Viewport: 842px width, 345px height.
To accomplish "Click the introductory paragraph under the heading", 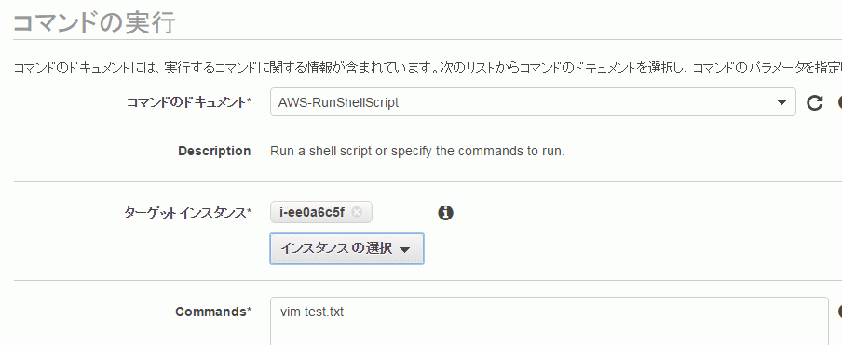I will coord(428,68).
